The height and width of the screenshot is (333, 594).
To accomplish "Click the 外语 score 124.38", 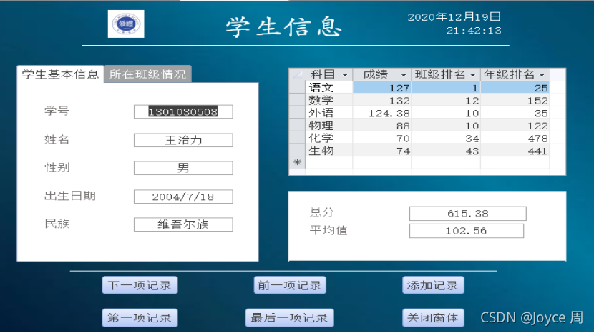I will pos(382,113).
